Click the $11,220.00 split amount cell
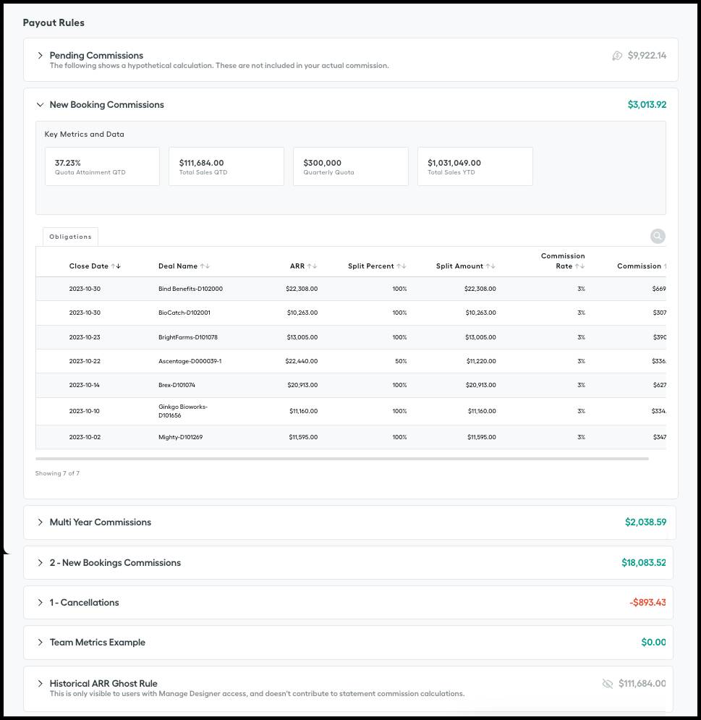 pyautogui.click(x=481, y=361)
